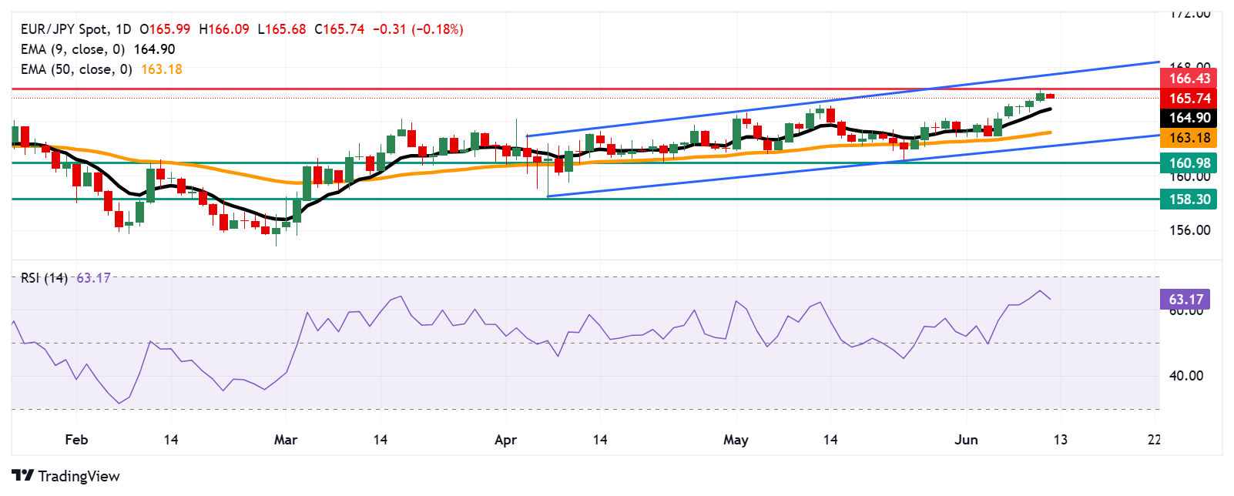
Task: Click the Mar label on time axis
Action: [286, 440]
